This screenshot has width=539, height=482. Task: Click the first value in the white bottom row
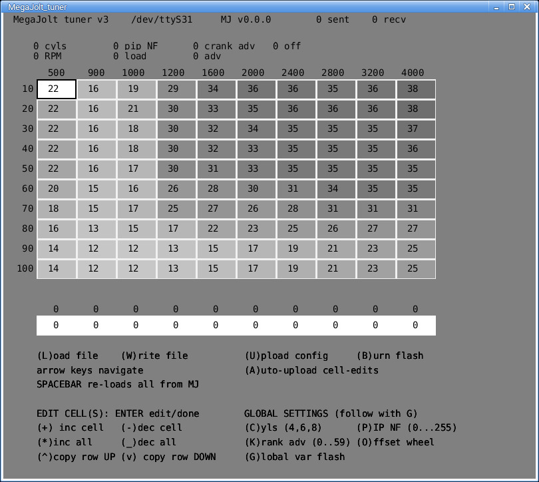pyautogui.click(x=56, y=326)
